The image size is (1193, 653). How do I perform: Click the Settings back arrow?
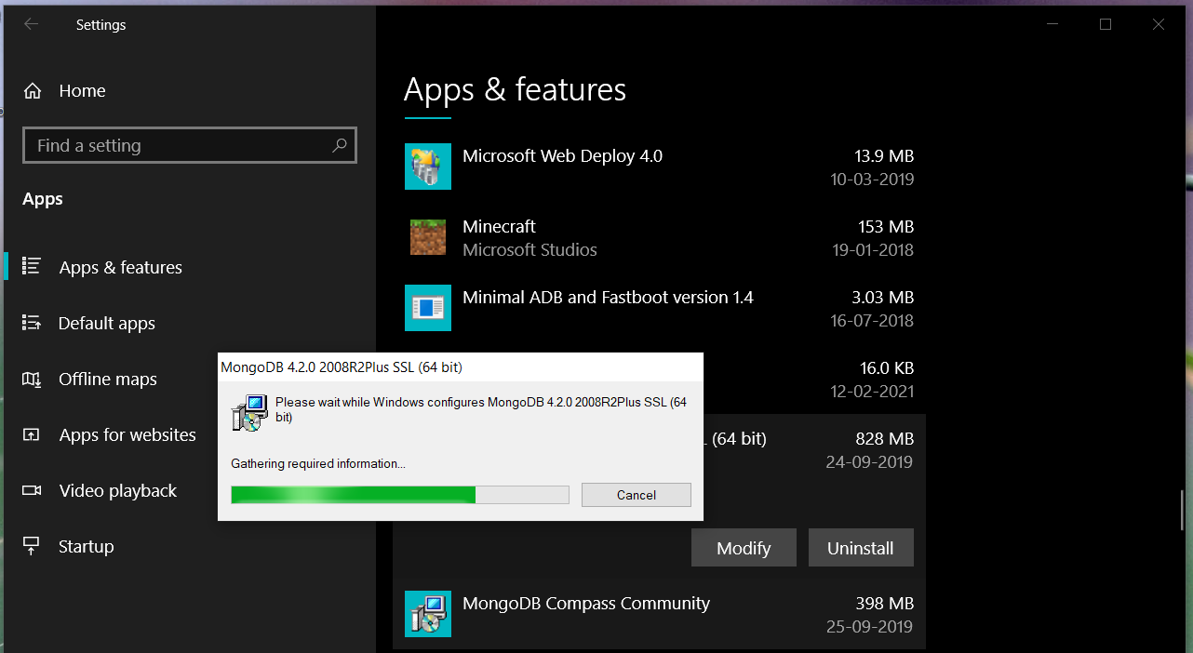pos(31,25)
